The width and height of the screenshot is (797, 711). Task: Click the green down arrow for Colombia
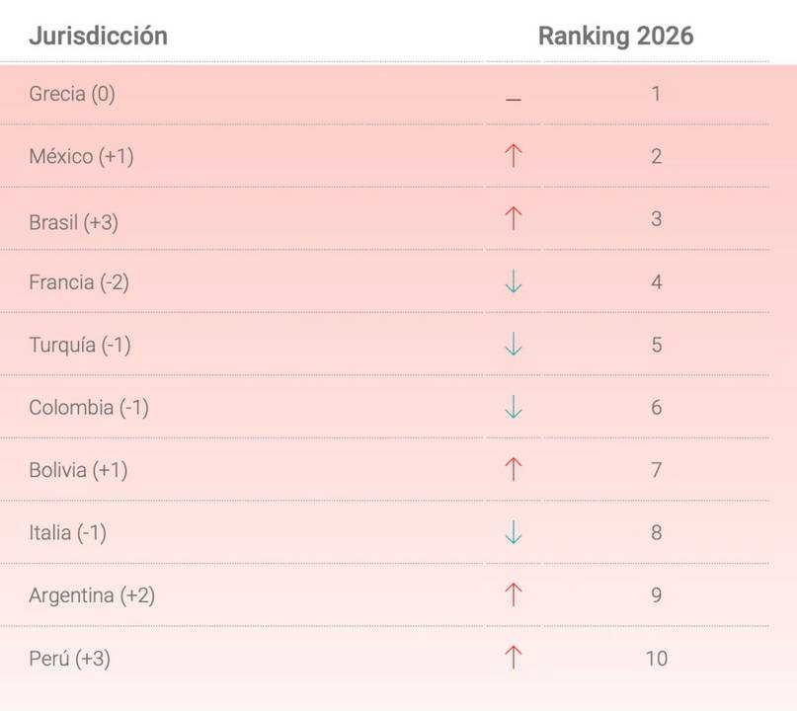514,407
